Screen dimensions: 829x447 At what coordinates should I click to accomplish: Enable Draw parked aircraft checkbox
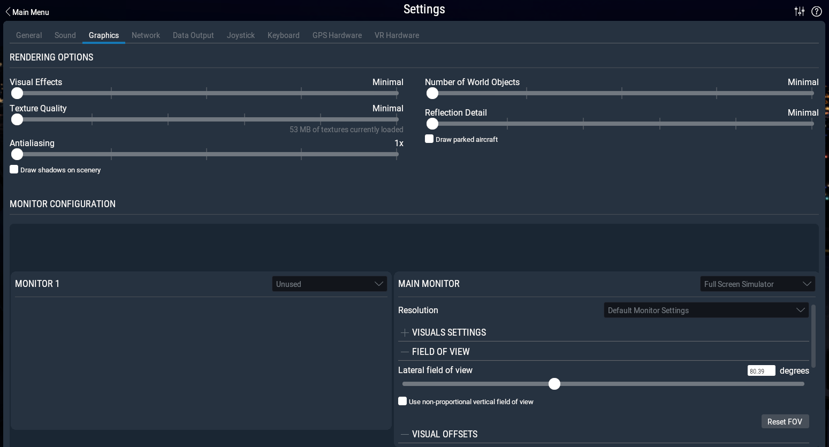(429, 139)
